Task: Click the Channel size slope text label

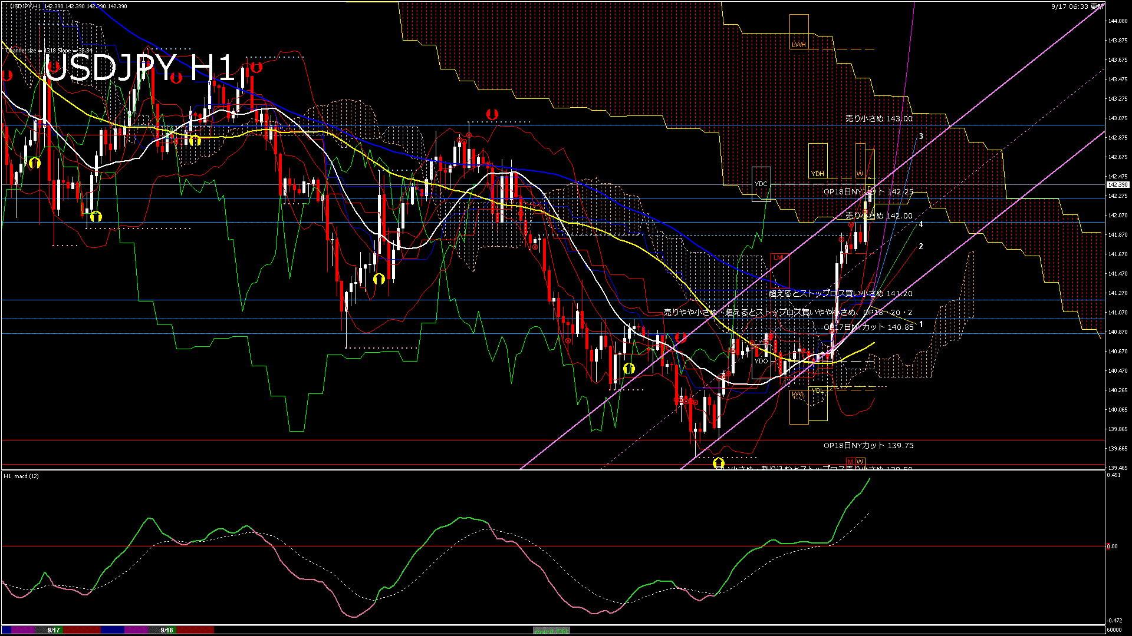Action: tap(49, 51)
